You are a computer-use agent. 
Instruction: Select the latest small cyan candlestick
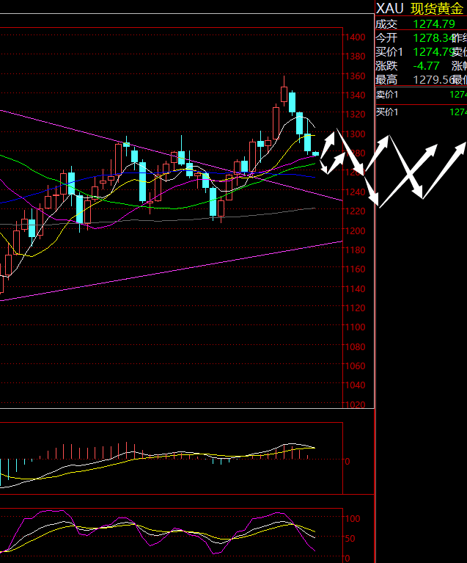tap(316, 153)
